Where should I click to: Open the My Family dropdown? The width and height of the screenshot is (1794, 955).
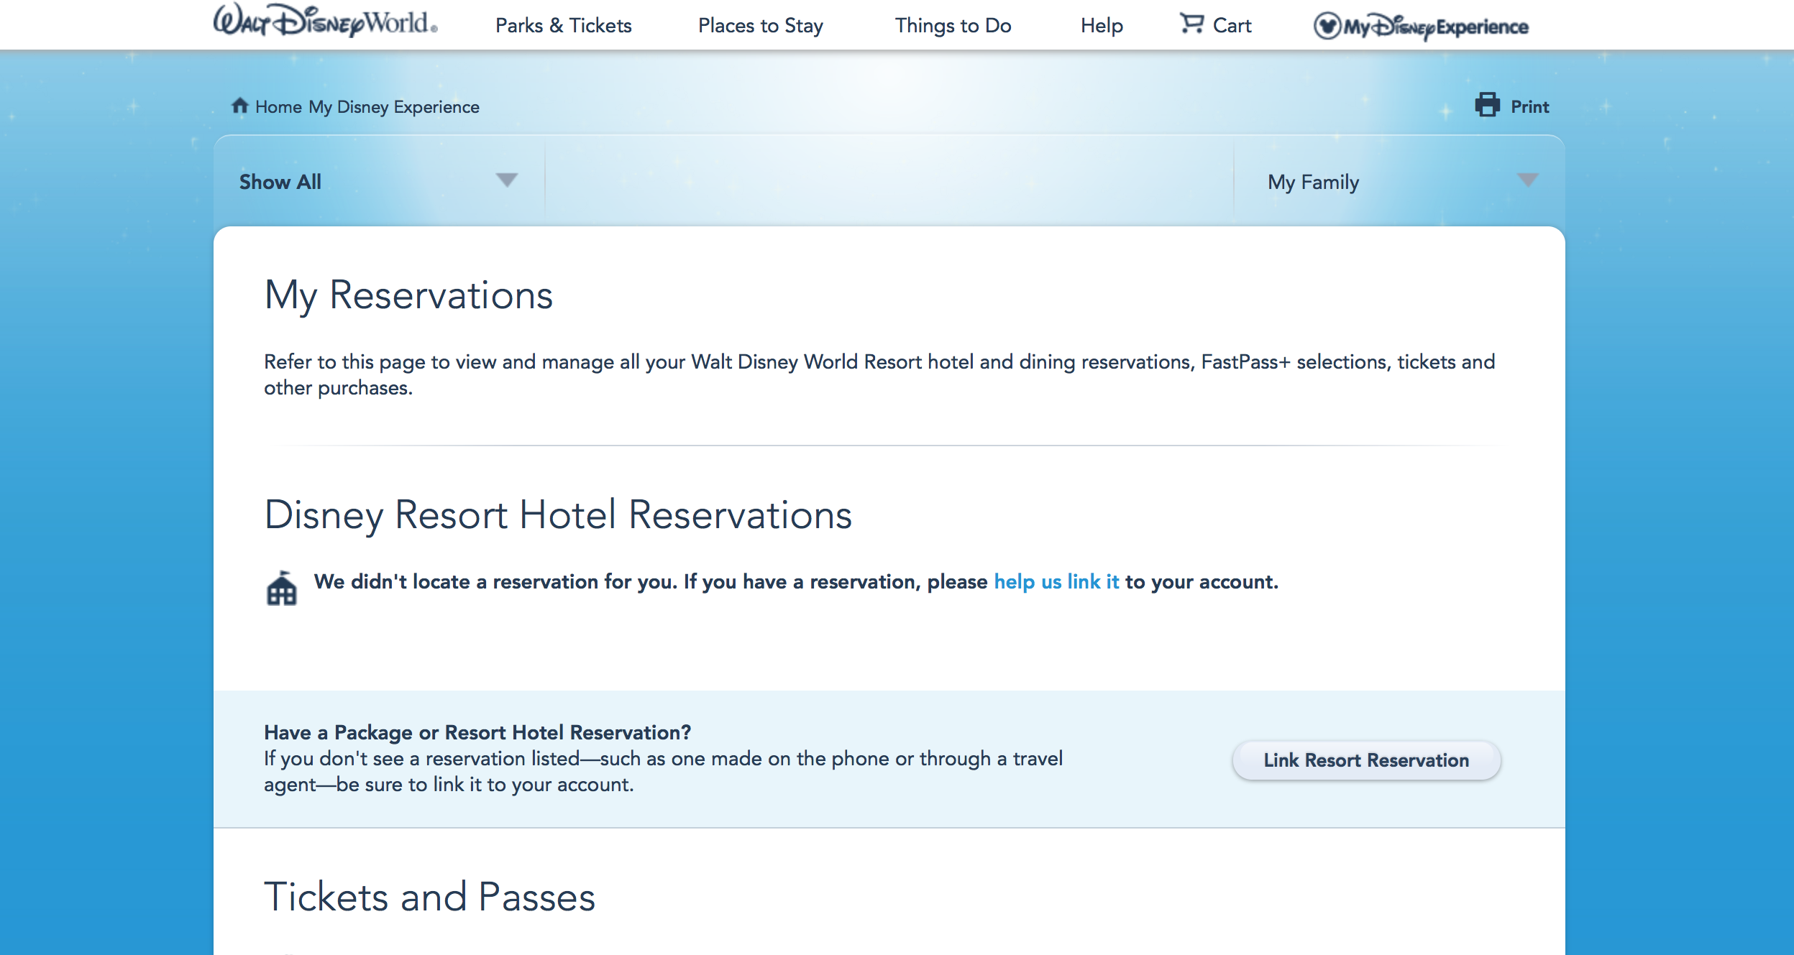pos(1399,181)
